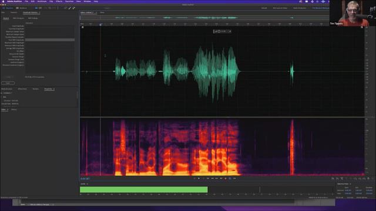
Task: Move playhead to previous marker
Action: (207, 178)
